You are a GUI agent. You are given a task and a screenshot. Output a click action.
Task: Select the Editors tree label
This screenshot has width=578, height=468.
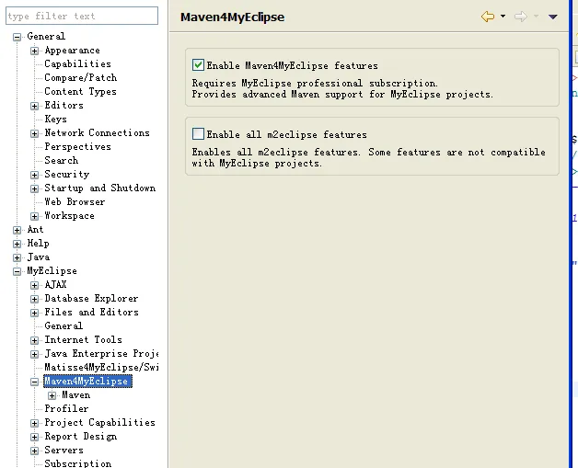pyautogui.click(x=64, y=106)
